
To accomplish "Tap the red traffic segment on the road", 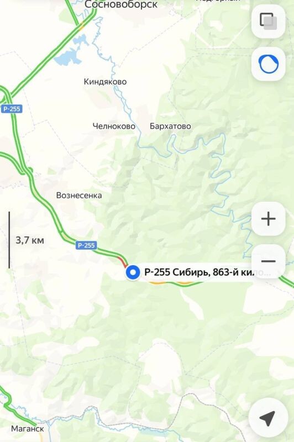I will 122,261.
